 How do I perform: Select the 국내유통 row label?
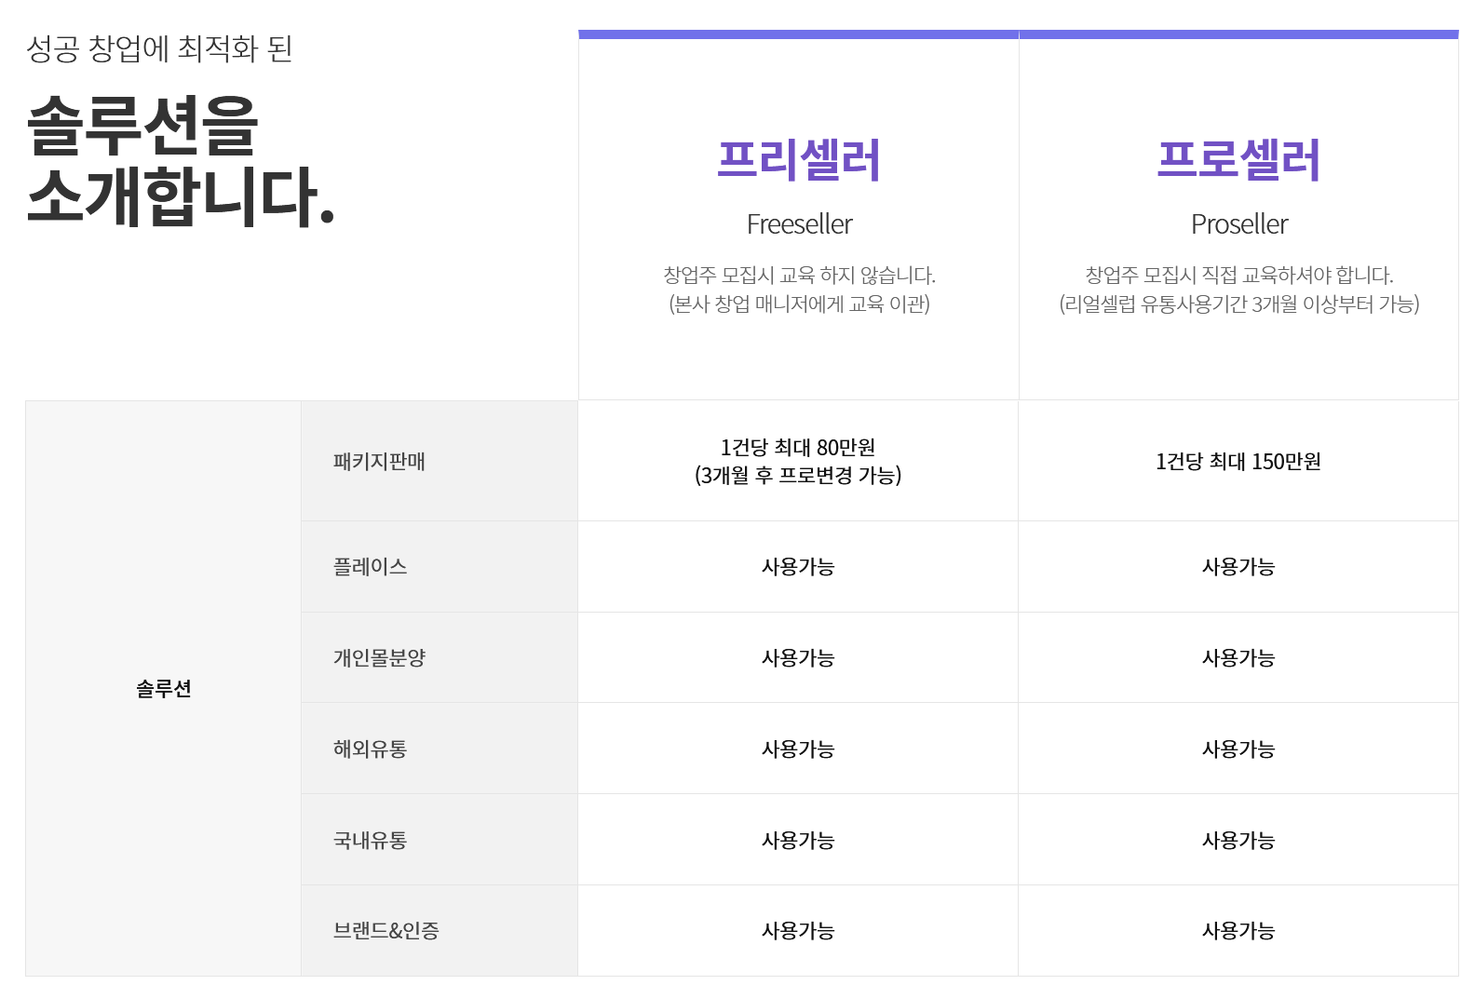click(370, 841)
